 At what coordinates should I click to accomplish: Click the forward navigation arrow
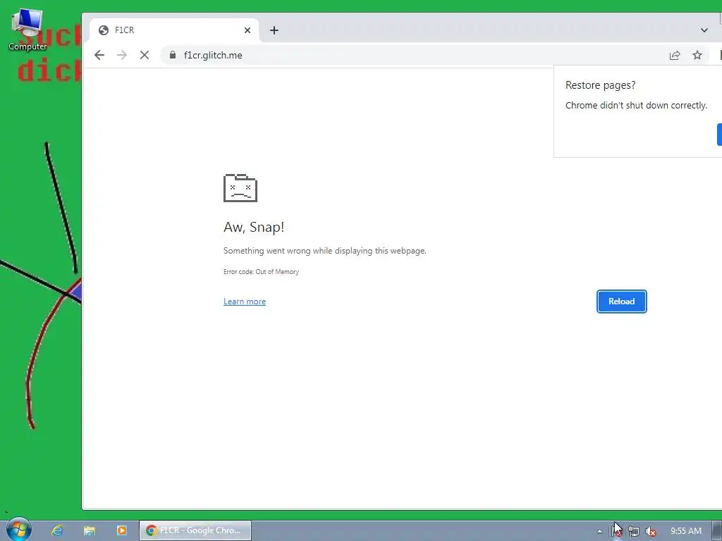[x=121, y=55]
